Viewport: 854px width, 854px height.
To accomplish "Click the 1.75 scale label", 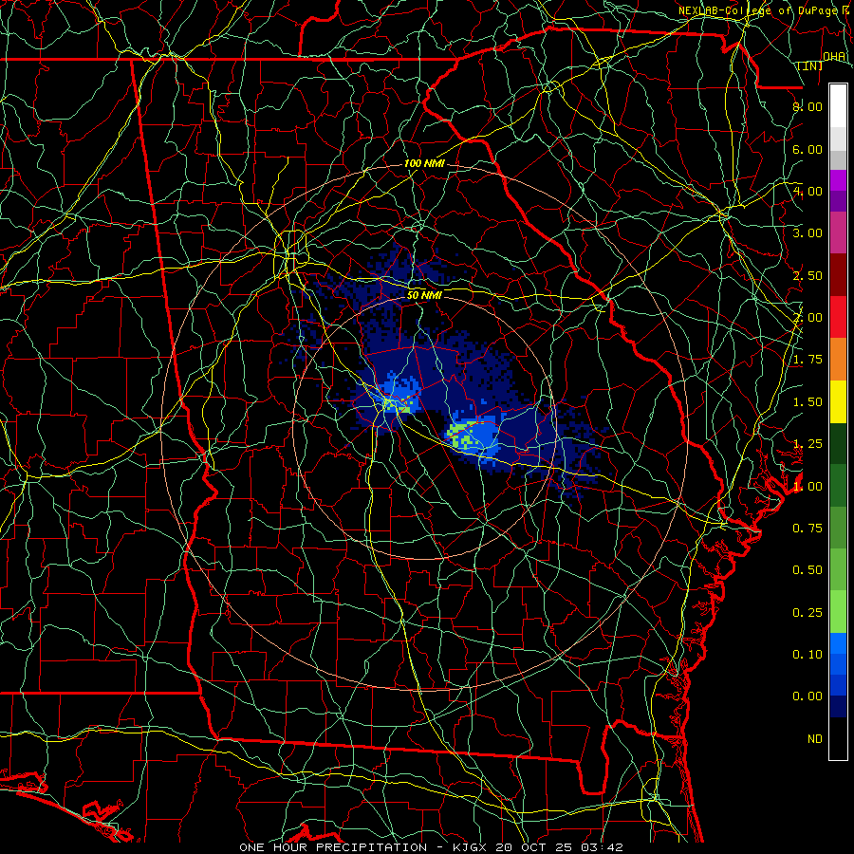I will pyautogui.click(x=808, y=360).
